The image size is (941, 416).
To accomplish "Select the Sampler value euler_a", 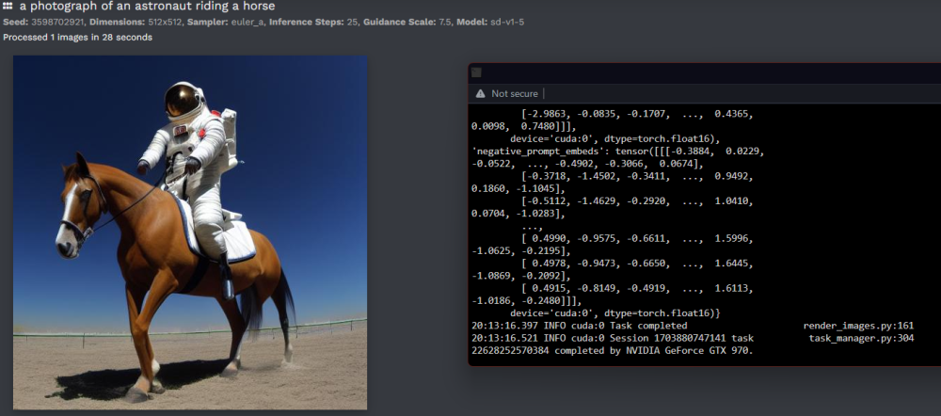I will (247, 23).
